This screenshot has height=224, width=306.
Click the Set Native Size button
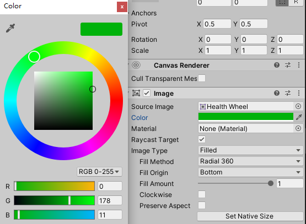tap(250, 216)
